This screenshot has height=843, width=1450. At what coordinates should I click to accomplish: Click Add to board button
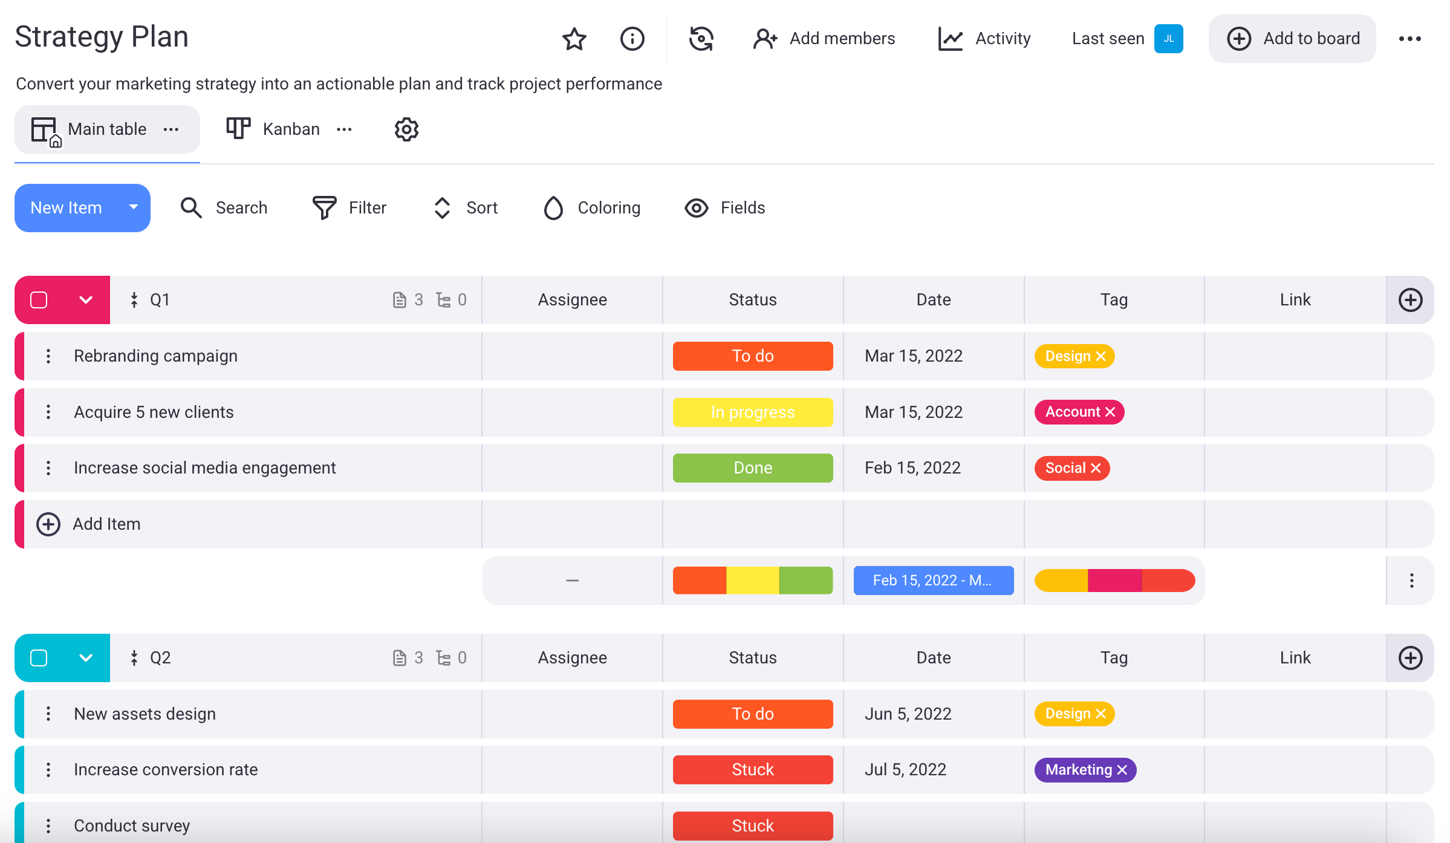(x=1292, y=39)
